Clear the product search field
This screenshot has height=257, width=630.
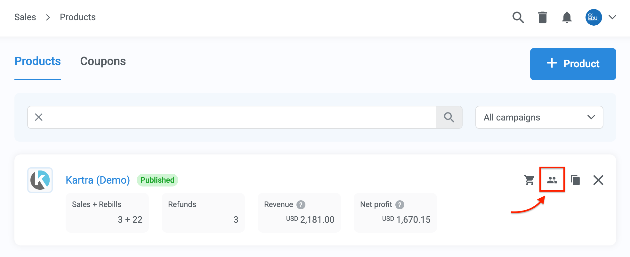coord(39,117)
